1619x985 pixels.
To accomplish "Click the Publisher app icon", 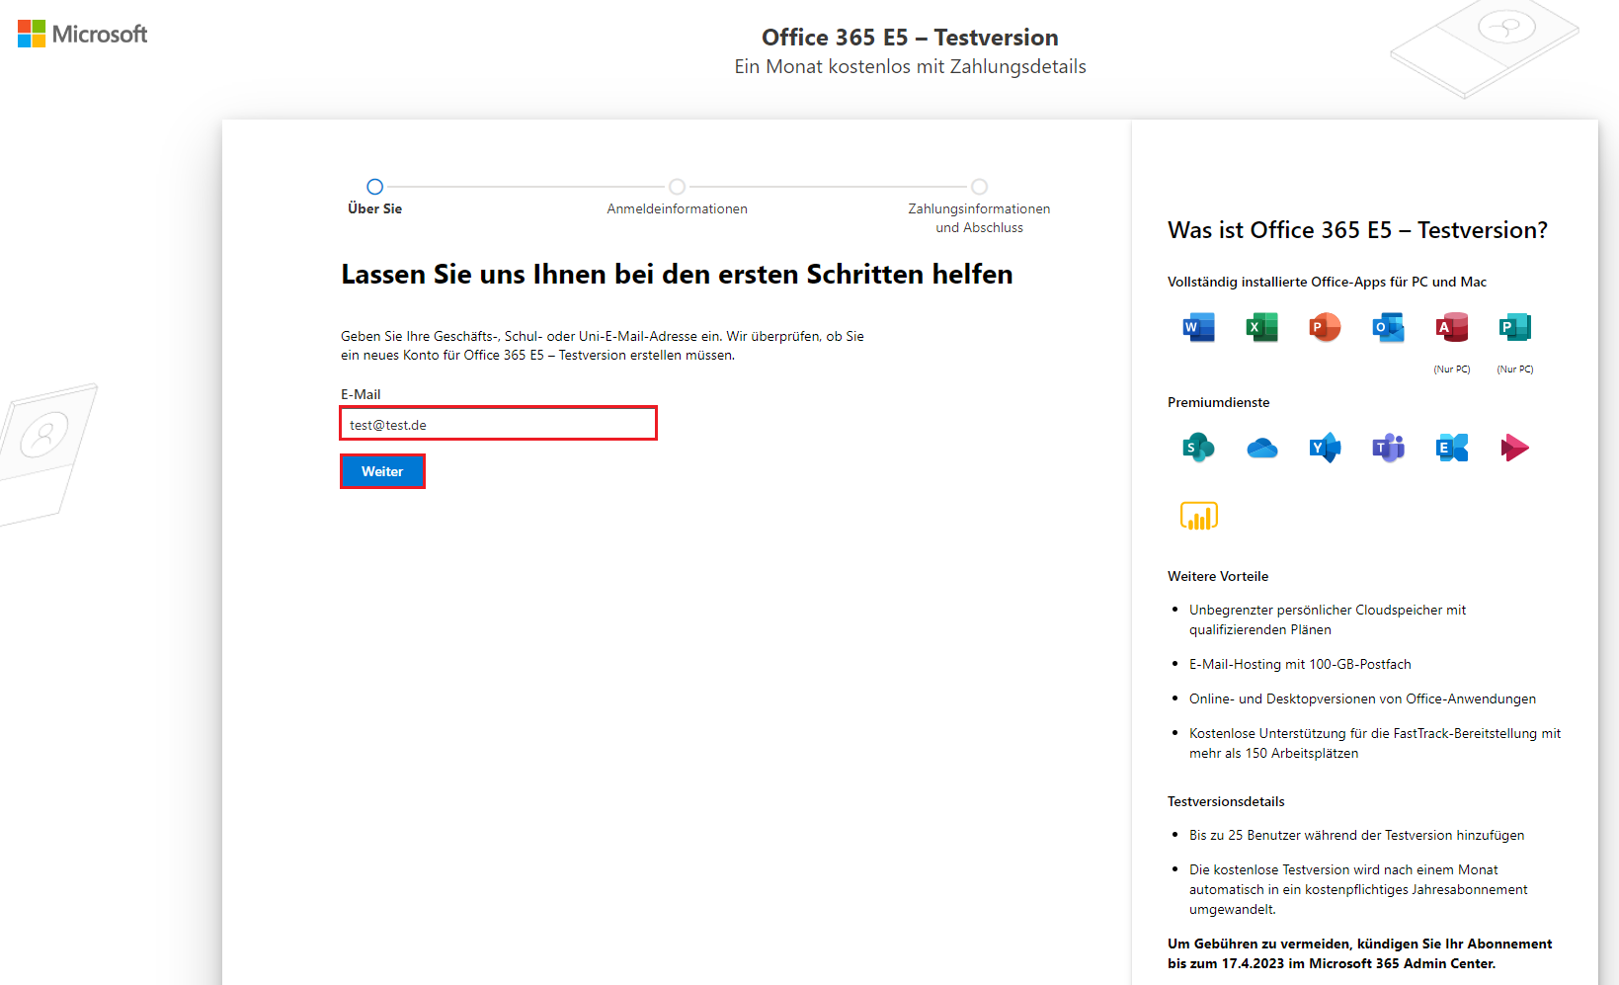I will coord(1514,327).
